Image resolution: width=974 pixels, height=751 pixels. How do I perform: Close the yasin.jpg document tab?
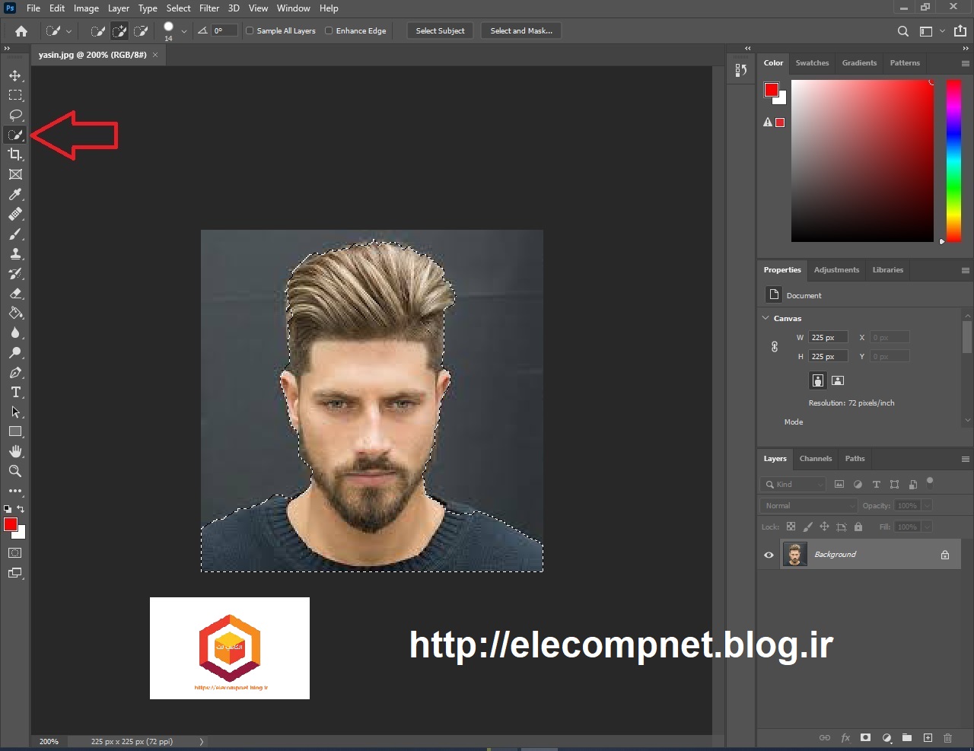click(155, 55)
